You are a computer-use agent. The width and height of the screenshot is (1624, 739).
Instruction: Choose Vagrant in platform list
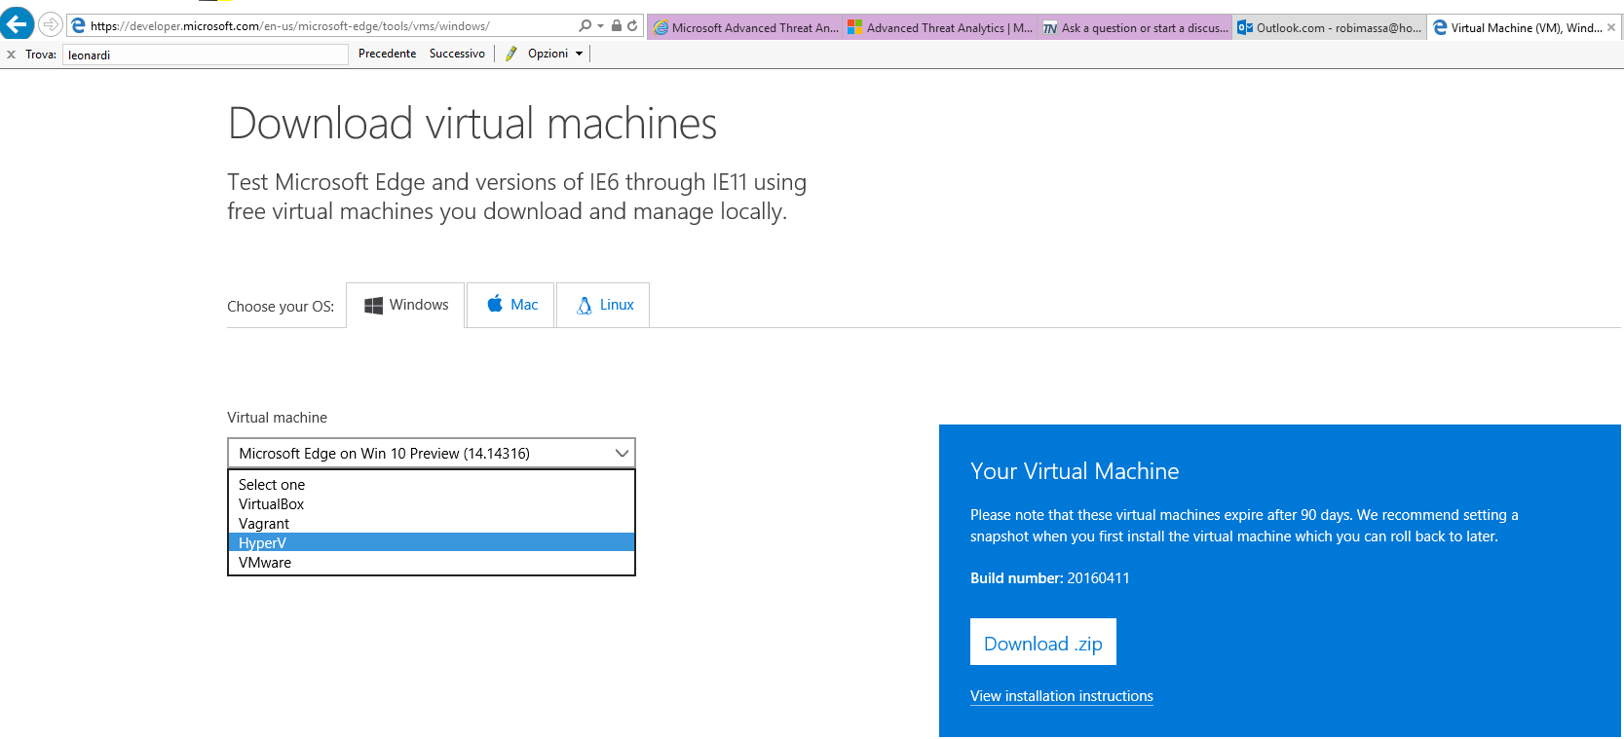tap(432, 523)
